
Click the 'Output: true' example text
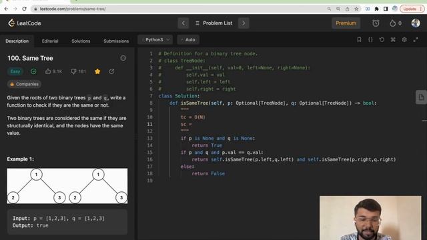point(31,225)
